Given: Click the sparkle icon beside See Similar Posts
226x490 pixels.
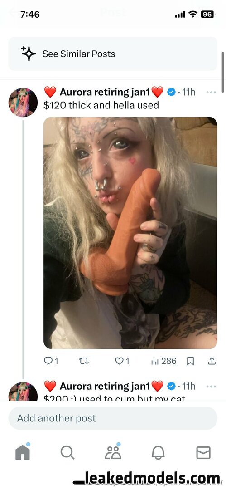Looking at the screenshot, I should [x=29, y=54].
